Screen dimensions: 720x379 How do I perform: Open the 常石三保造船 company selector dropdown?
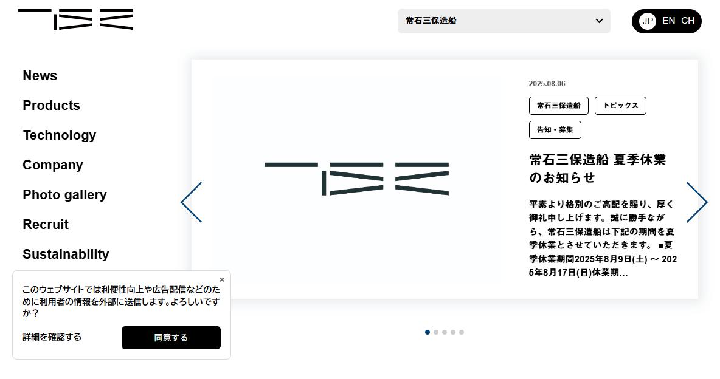tap(504, 21)
